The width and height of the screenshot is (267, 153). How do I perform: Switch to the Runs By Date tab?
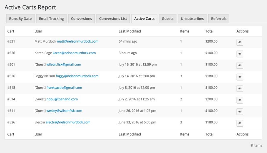tap(20, 19)
